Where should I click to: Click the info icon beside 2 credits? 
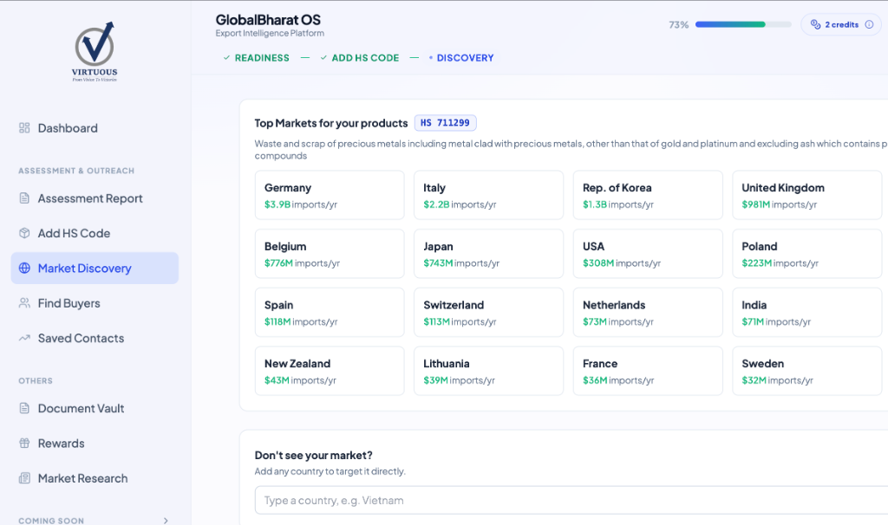[869, 24]
